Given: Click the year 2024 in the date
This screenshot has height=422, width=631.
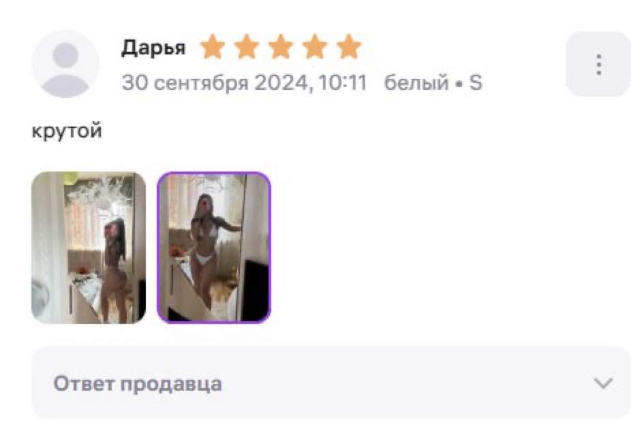Looking at the screenshot, I should (x=283, y=83).
